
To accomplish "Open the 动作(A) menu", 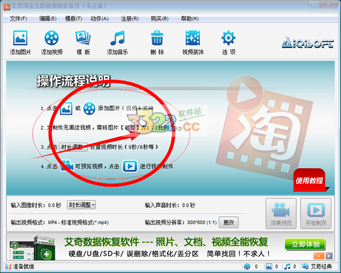I will pos(99,19).
